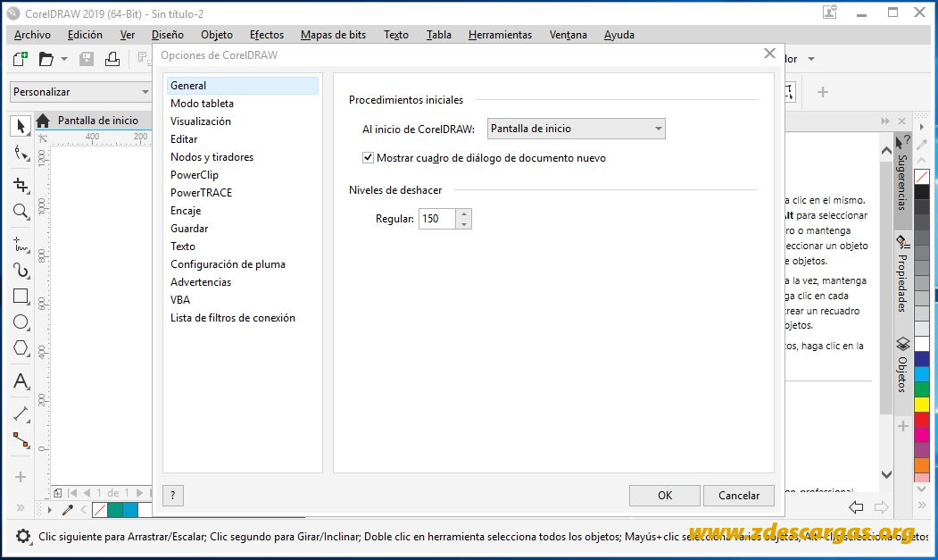Increase the Regular undo levels value

464,213
